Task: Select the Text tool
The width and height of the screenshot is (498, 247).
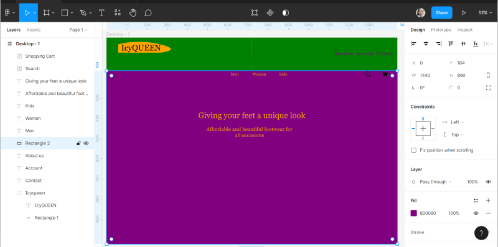Action: point(101,12)
